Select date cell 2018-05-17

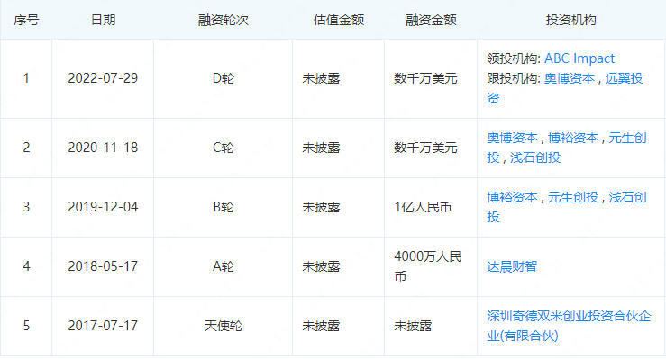click(x=103, y=266)
